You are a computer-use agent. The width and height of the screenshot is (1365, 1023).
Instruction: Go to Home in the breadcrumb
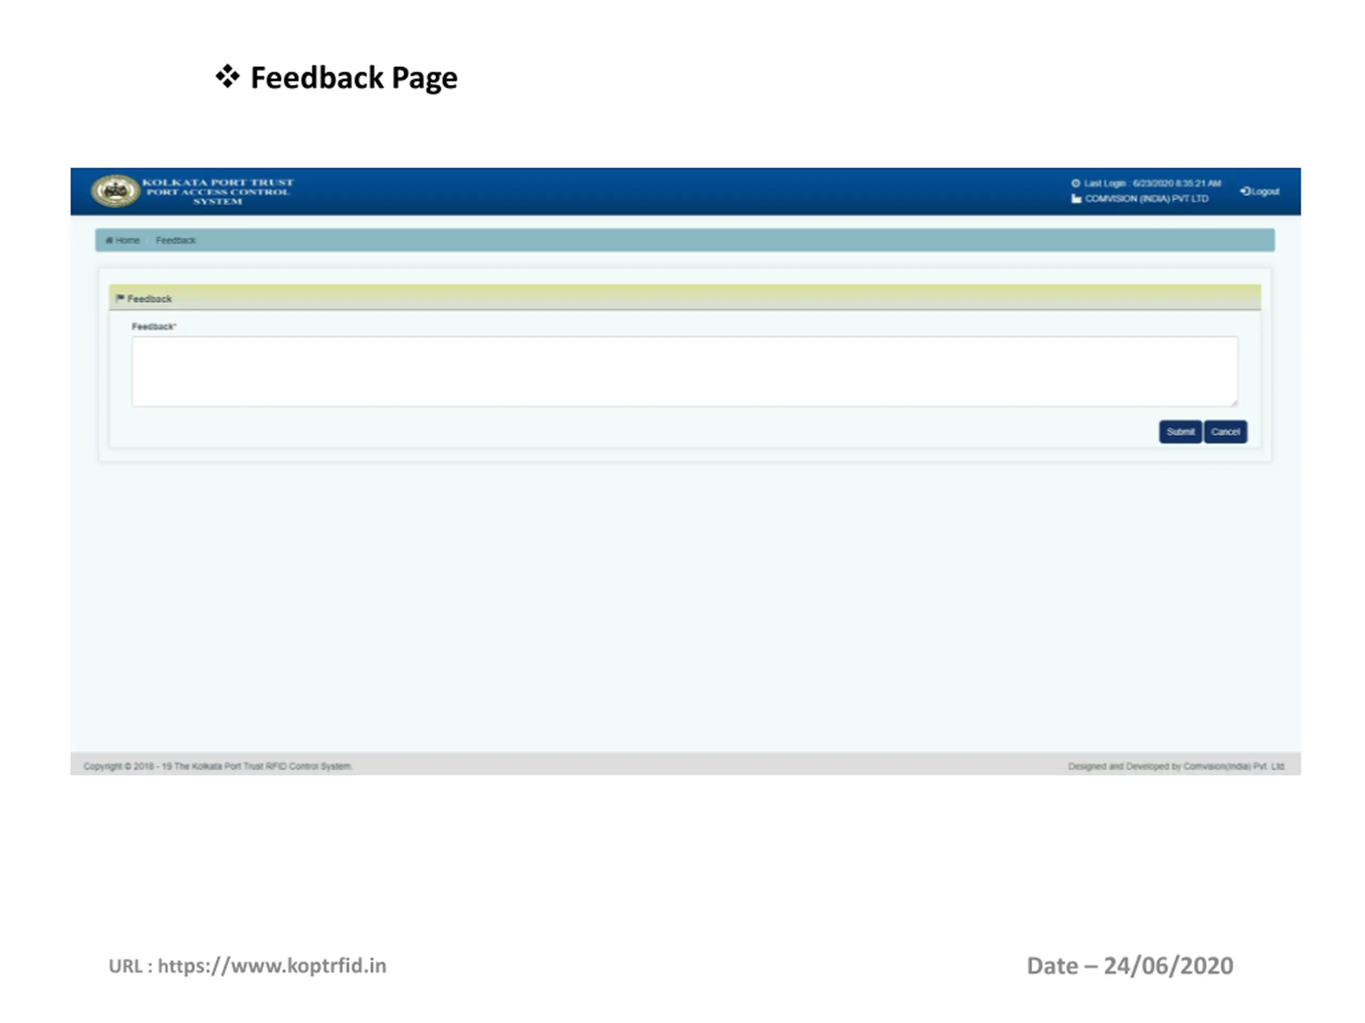pyautogui.click(x=123, y=240)
